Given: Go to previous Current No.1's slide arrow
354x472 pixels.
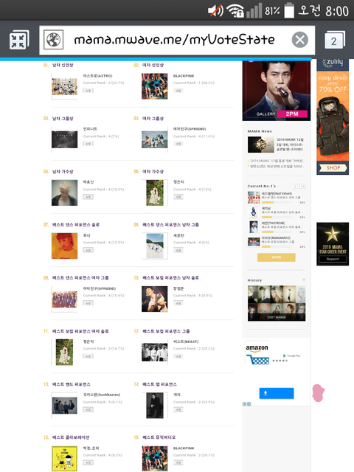Looking at the screenshot, I should 295,187.
